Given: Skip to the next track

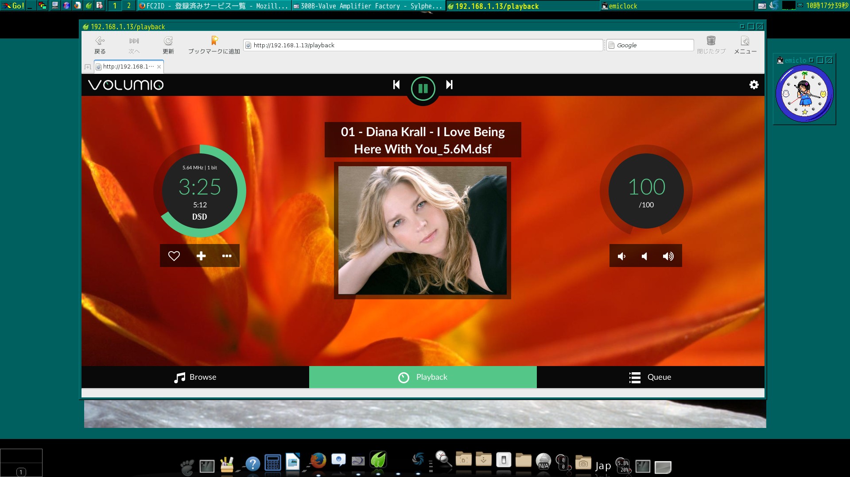Looking at the screenshot, I should pos(449,85).
